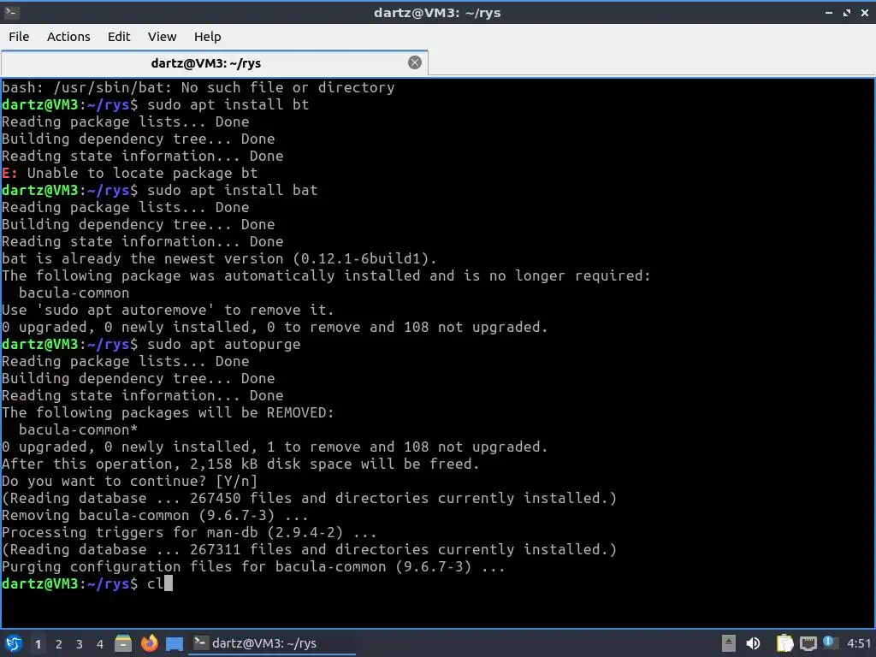
Task: Maximize the terminal window
Action: pyautogui.click(x=847, y=12)
